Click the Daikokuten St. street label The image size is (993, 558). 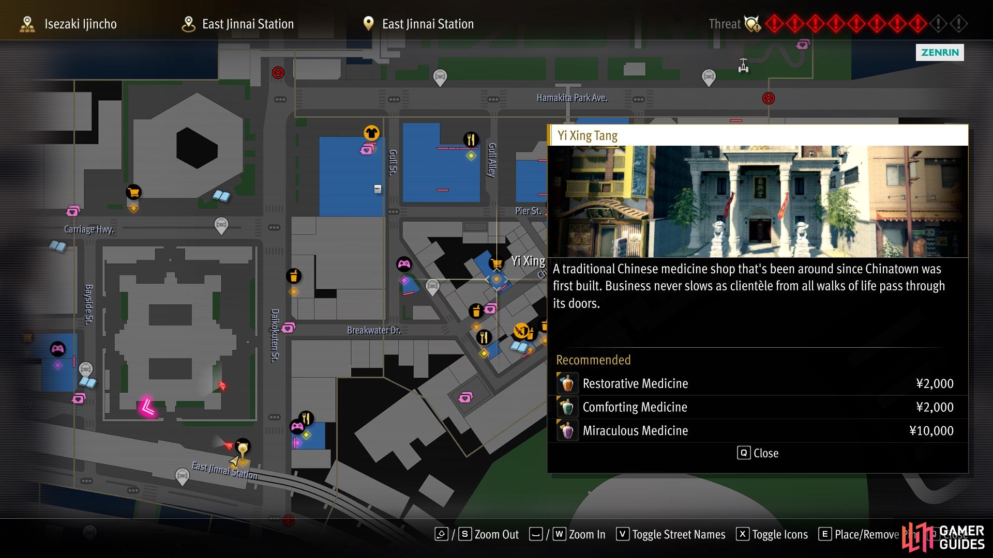coord(275,335)
